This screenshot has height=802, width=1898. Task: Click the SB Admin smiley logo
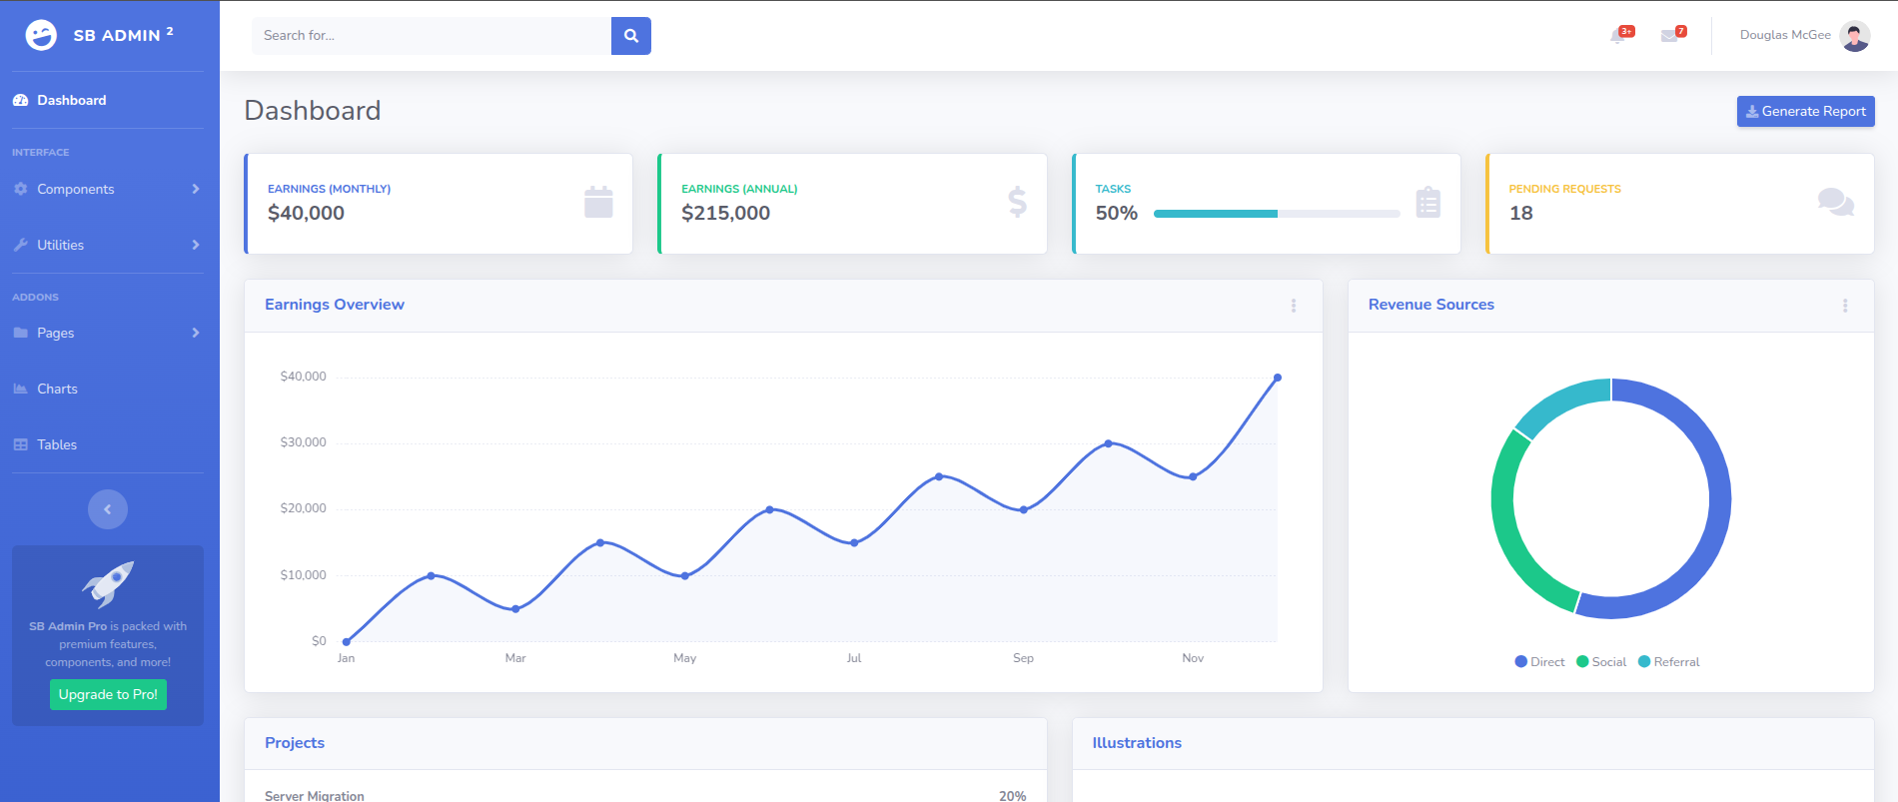pos(41,35)
